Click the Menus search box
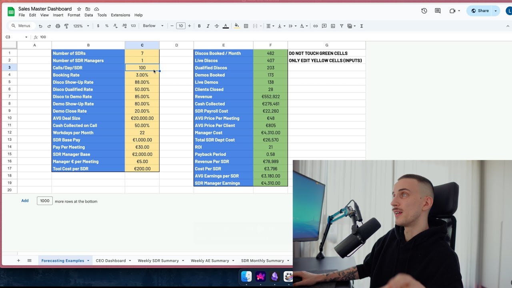This screenshot has width=512, height=288. (21, 26)
